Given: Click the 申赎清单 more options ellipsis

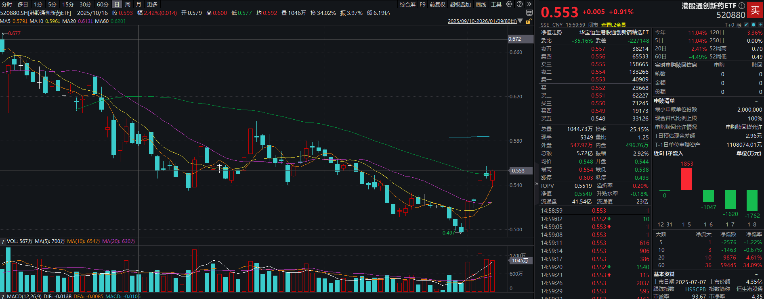Looking at the screenshot, I should click(x=756, y=101).
